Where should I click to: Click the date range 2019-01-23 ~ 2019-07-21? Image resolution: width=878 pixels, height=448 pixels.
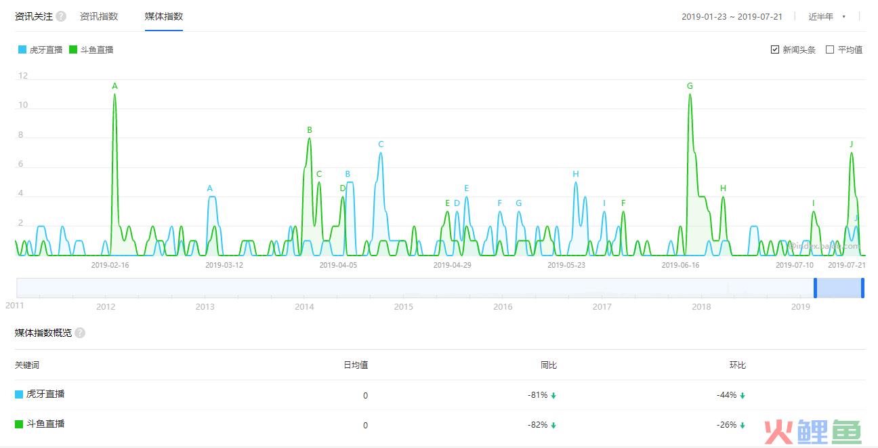(x=732, y=16)
